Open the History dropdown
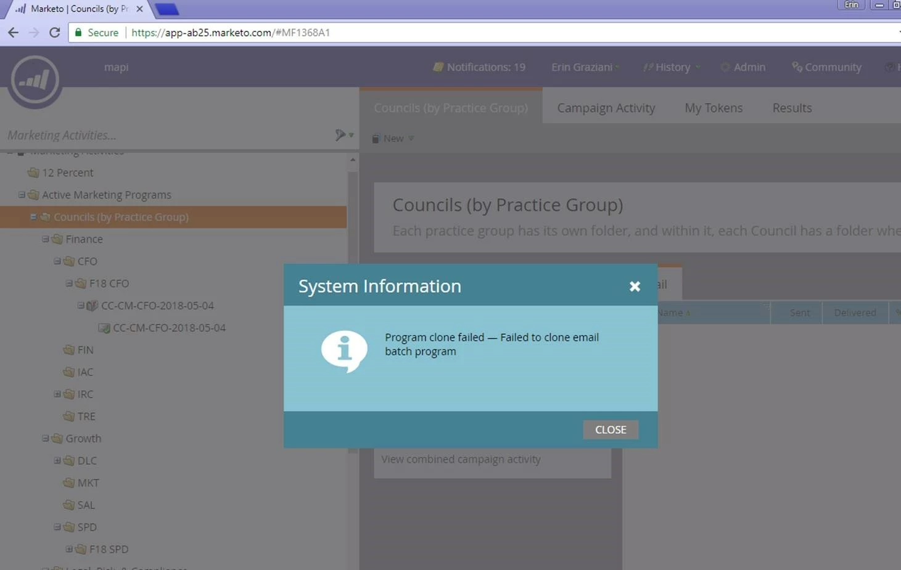 [671, 67]
